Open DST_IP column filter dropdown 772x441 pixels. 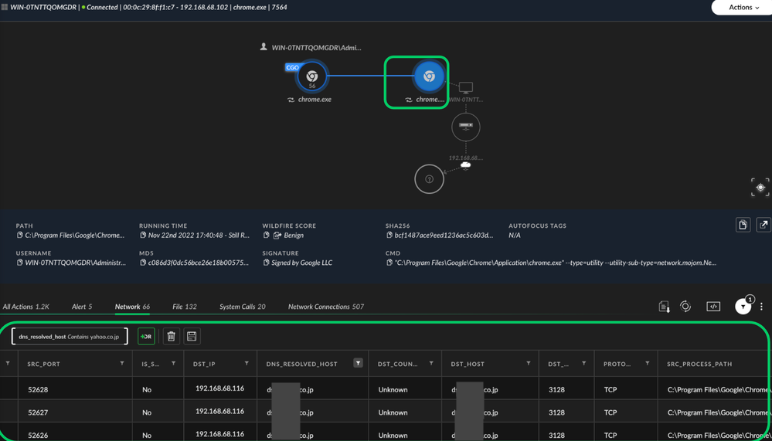[x=247, y=363]
